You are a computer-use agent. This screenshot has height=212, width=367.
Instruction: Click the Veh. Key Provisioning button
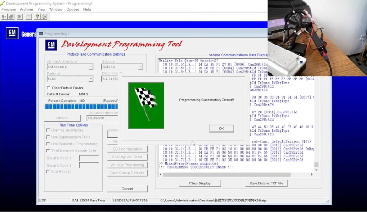pos(127,165)
